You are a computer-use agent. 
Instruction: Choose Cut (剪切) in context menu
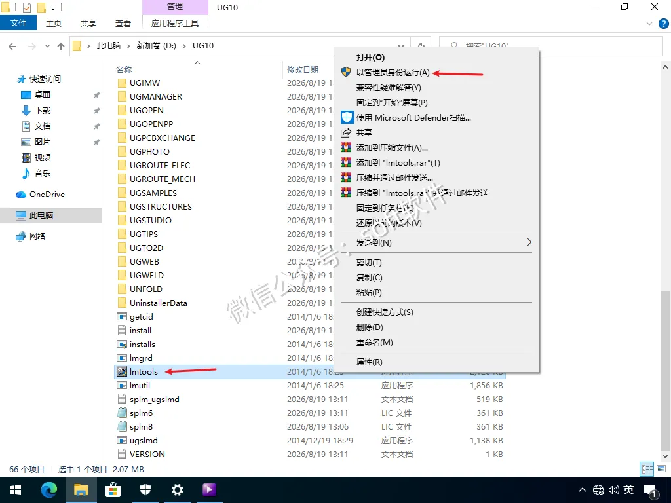369,262
